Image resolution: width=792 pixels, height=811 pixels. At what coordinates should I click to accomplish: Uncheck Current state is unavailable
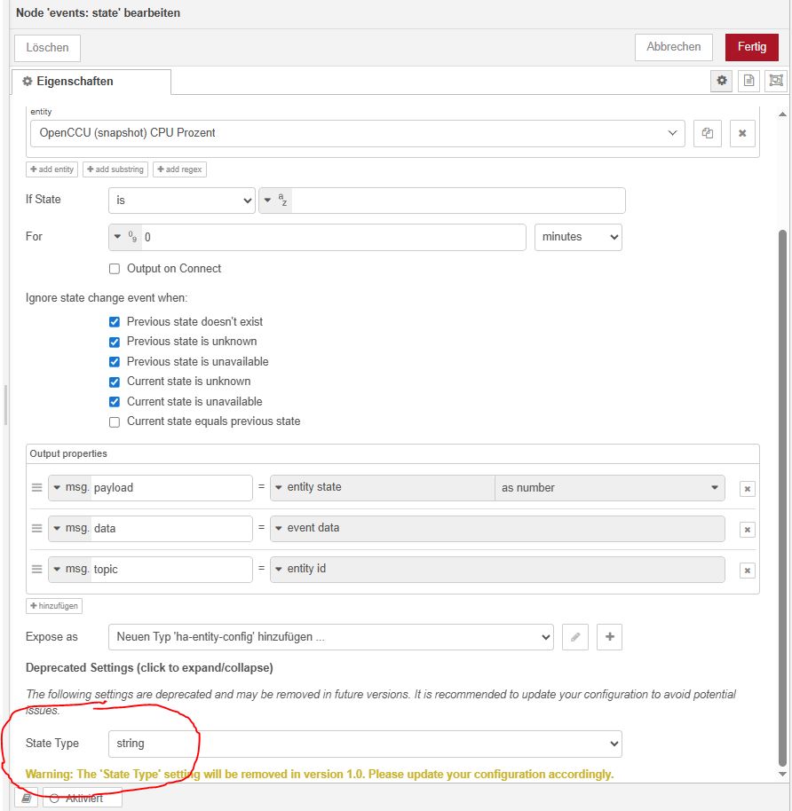115,402
